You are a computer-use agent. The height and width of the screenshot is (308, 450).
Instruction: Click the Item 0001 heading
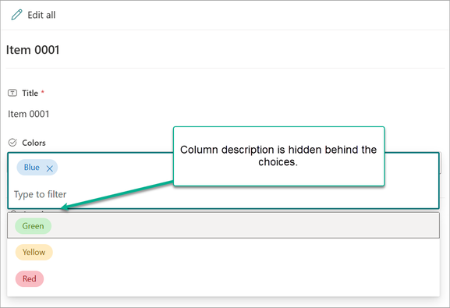click(33, 50)
